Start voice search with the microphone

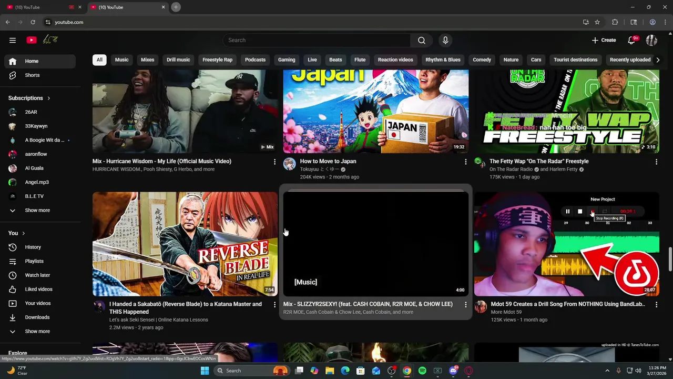(445, 40)
